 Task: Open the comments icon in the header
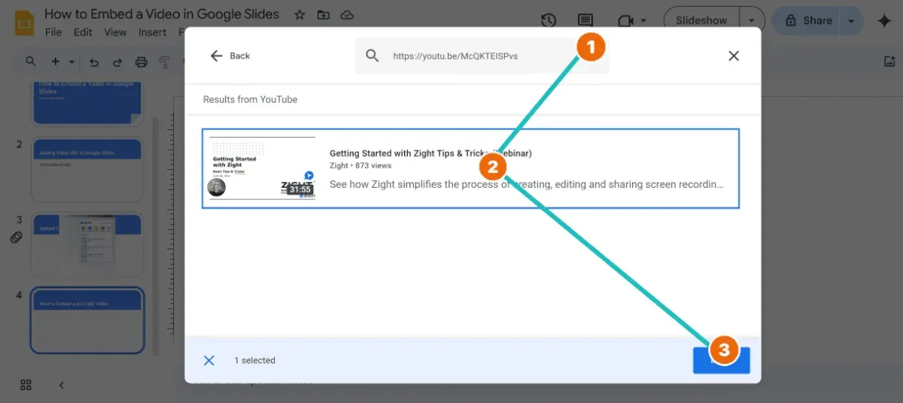(585, 21)
